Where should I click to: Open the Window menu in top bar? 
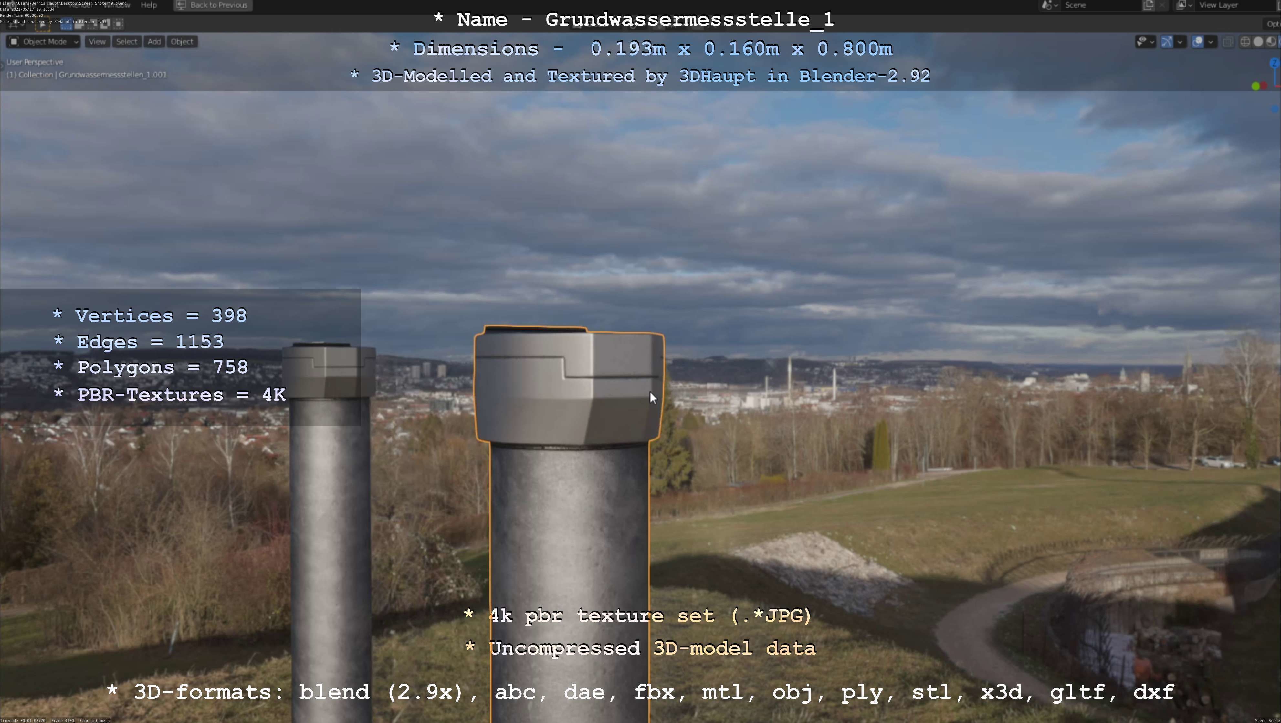[117, 5]
